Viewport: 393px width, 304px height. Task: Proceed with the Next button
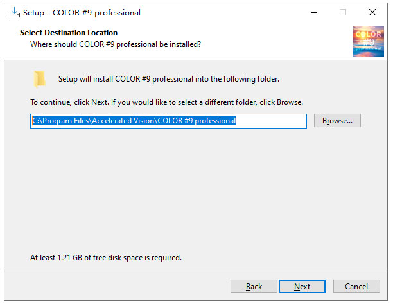coord(302,286)
